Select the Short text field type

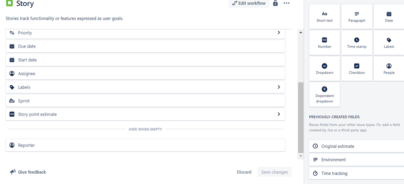324,17
